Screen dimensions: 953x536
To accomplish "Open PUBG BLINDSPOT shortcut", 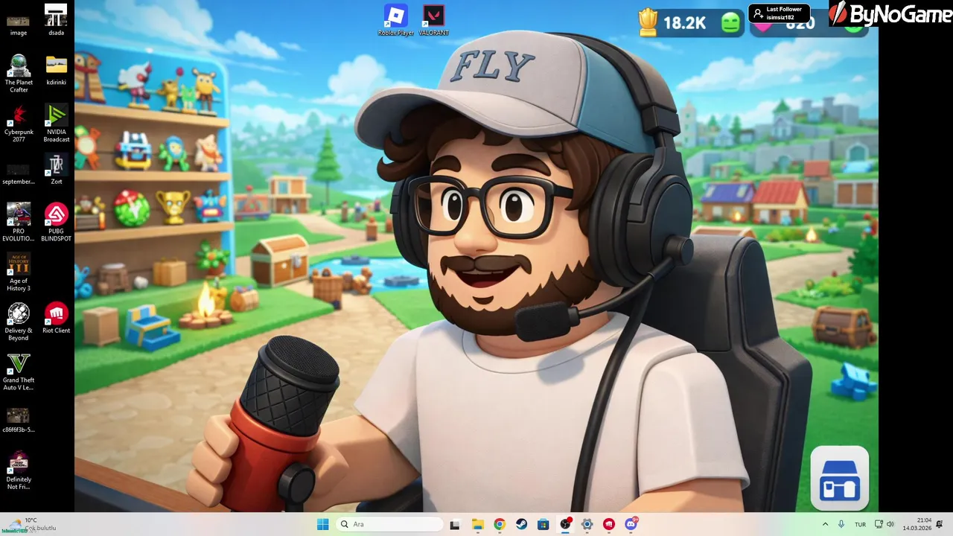I will pyautogui.click(x=56, y=222).
